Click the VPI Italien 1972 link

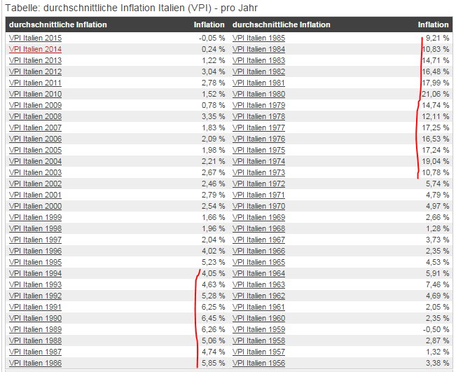[x=258, y=184]
